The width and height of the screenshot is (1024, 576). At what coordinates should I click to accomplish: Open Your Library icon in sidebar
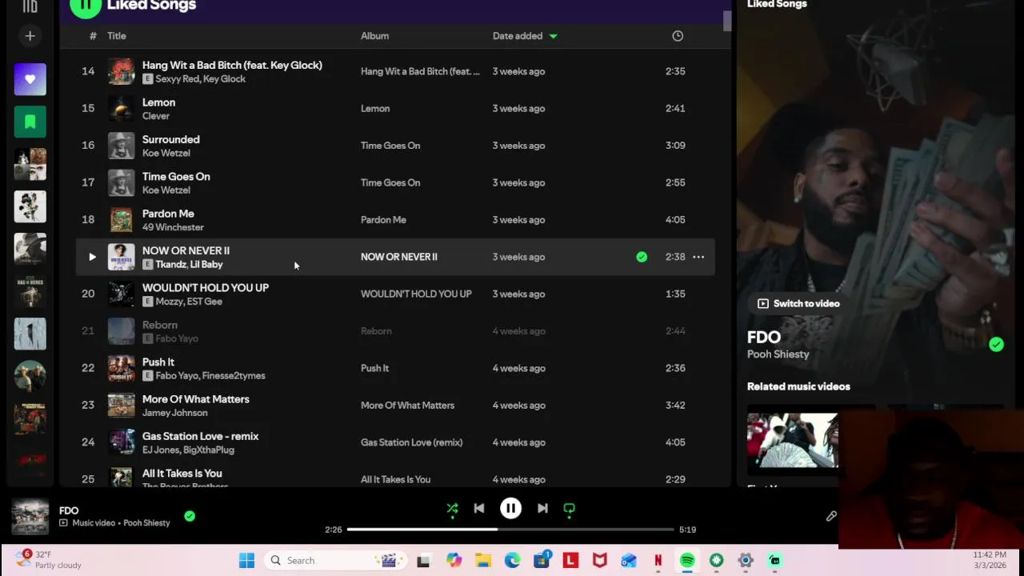click(30, 6)
